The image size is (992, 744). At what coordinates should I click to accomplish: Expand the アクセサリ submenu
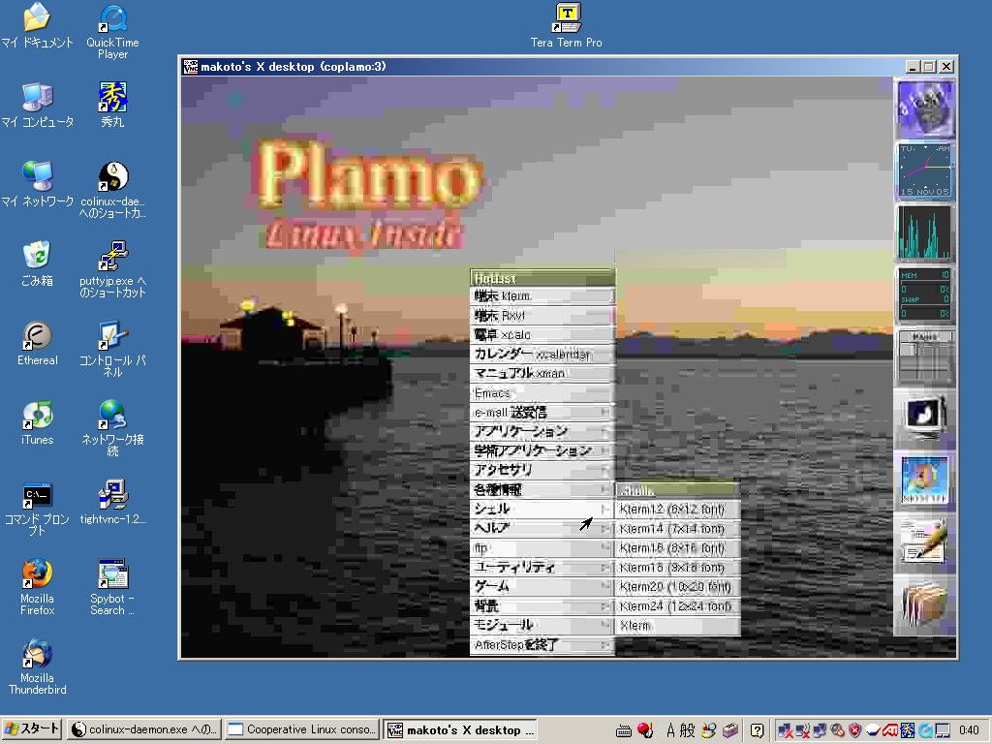click(542, 470)
